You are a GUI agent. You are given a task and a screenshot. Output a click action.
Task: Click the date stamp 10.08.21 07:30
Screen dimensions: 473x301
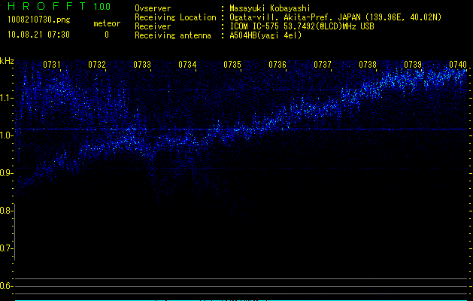click(38, 35)
